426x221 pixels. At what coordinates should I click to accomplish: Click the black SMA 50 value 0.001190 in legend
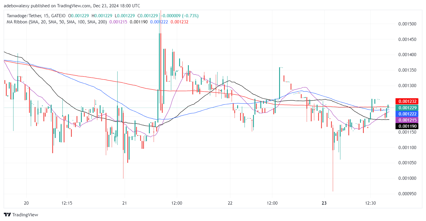pos(139,22)
